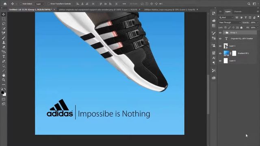Open the Kind filter dropdown
The width and height of the screenshot is (260, 146).
pos(226,17)
